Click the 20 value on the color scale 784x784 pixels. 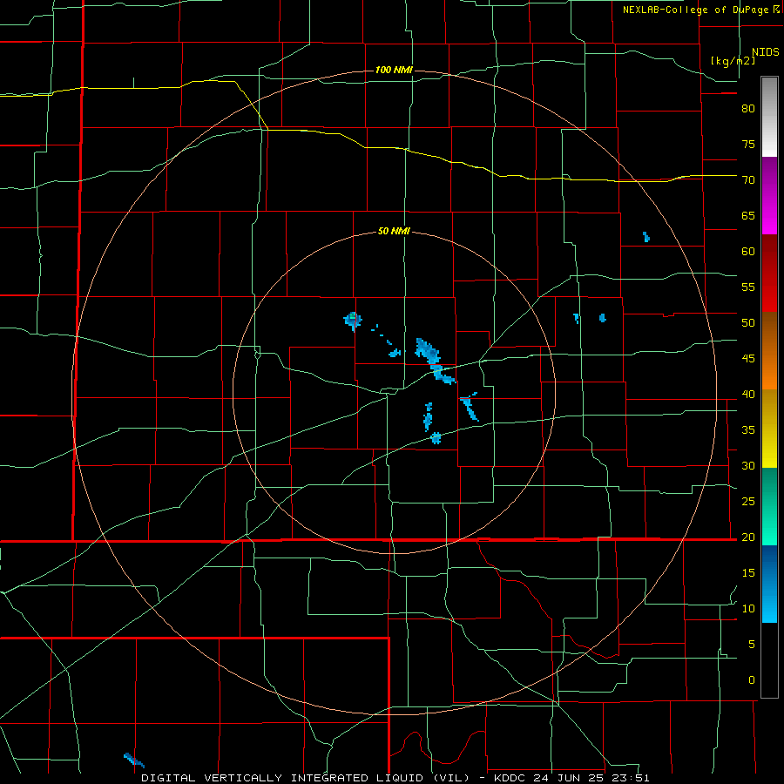tap(748, 537)
